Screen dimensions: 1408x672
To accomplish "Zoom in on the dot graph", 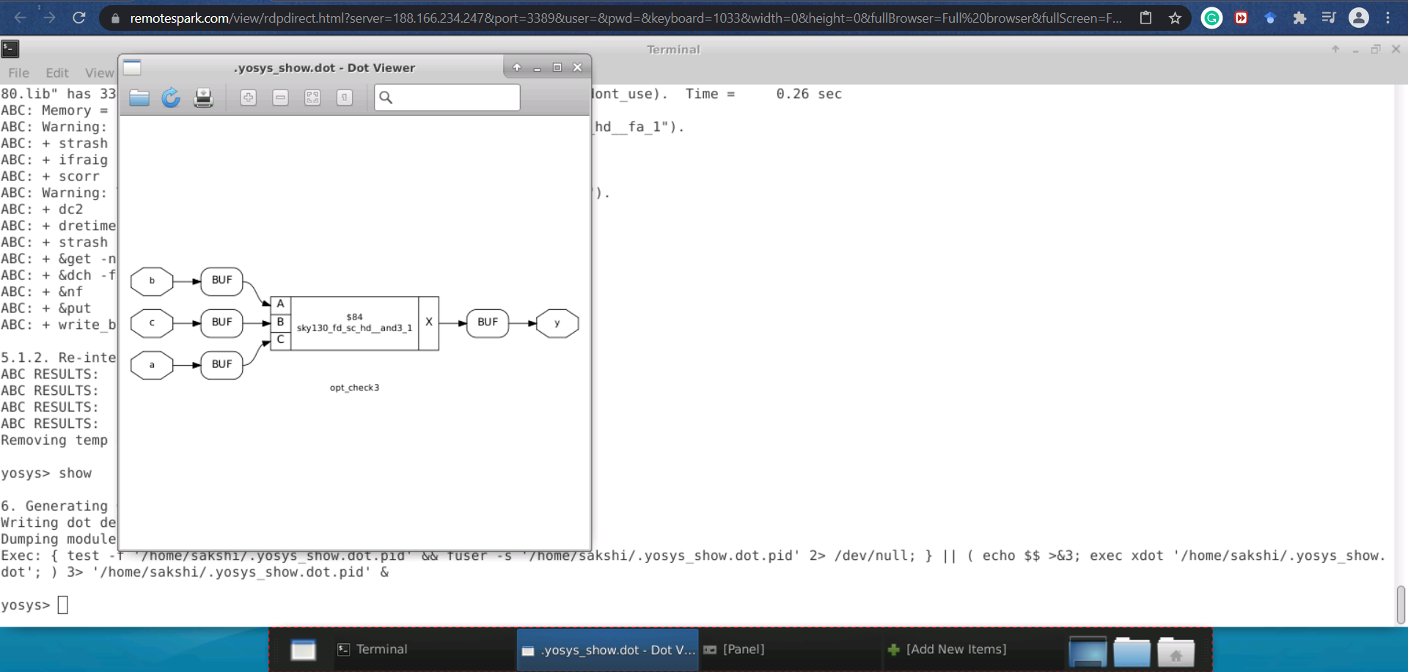I will 248,97.
